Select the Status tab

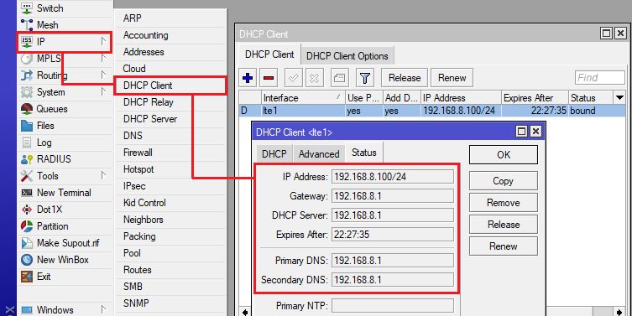point(364,153)
